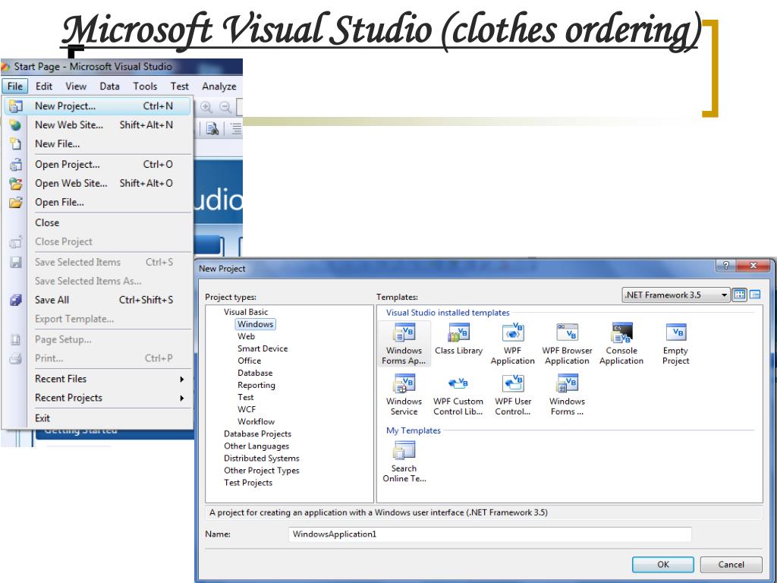Select Save All in the File menu
The height and width of the screenshot is (583, 777).
click(x=97, y=300)
